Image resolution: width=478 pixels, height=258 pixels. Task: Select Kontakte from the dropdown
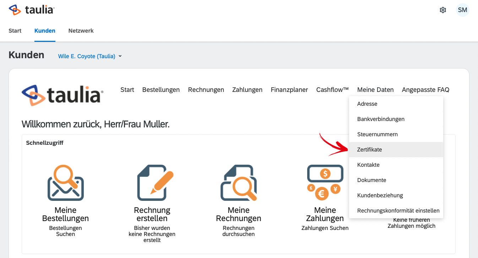tap(396, 165)
